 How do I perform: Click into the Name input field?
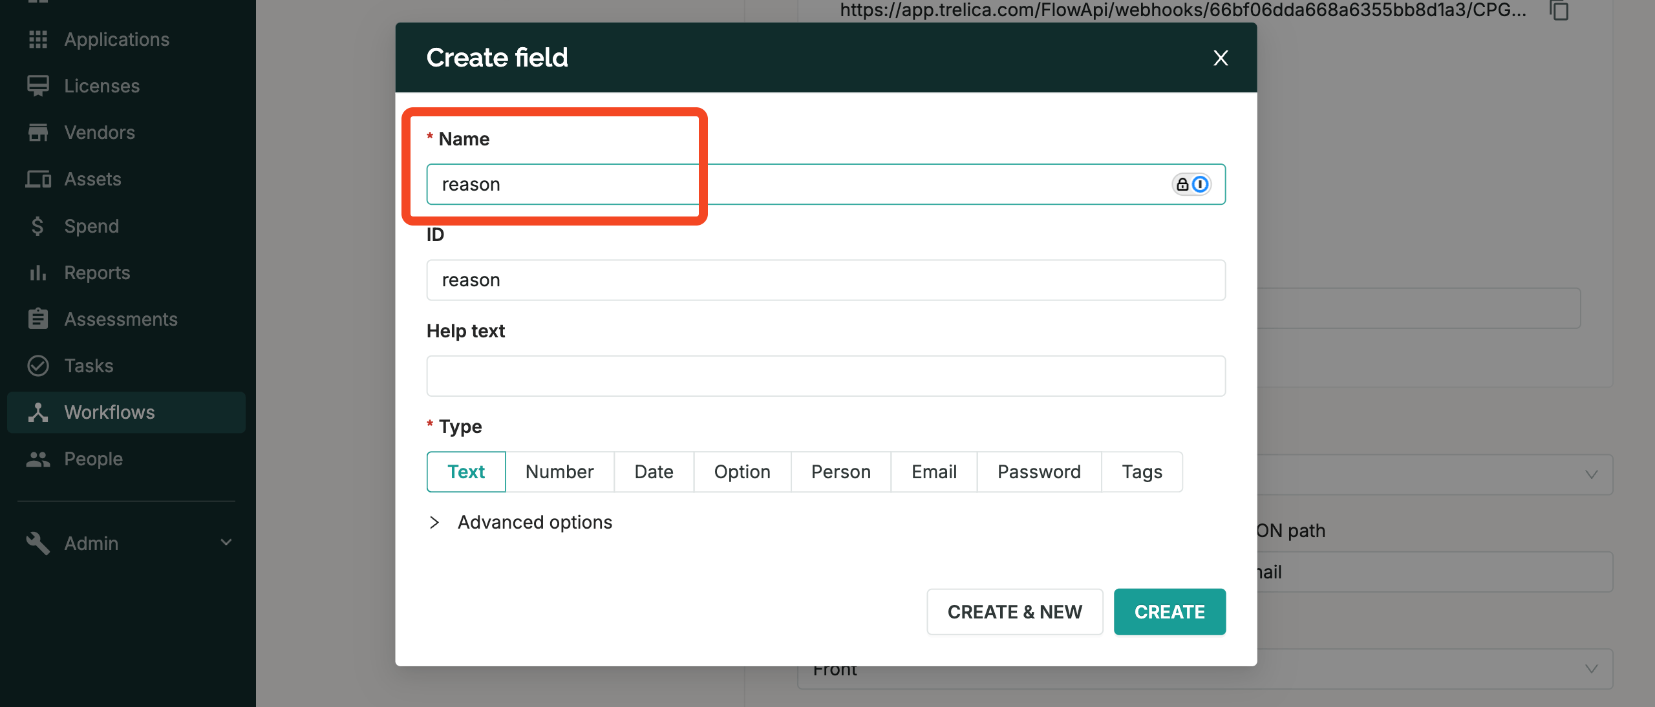pyautogui.click(x=826, y=184)
